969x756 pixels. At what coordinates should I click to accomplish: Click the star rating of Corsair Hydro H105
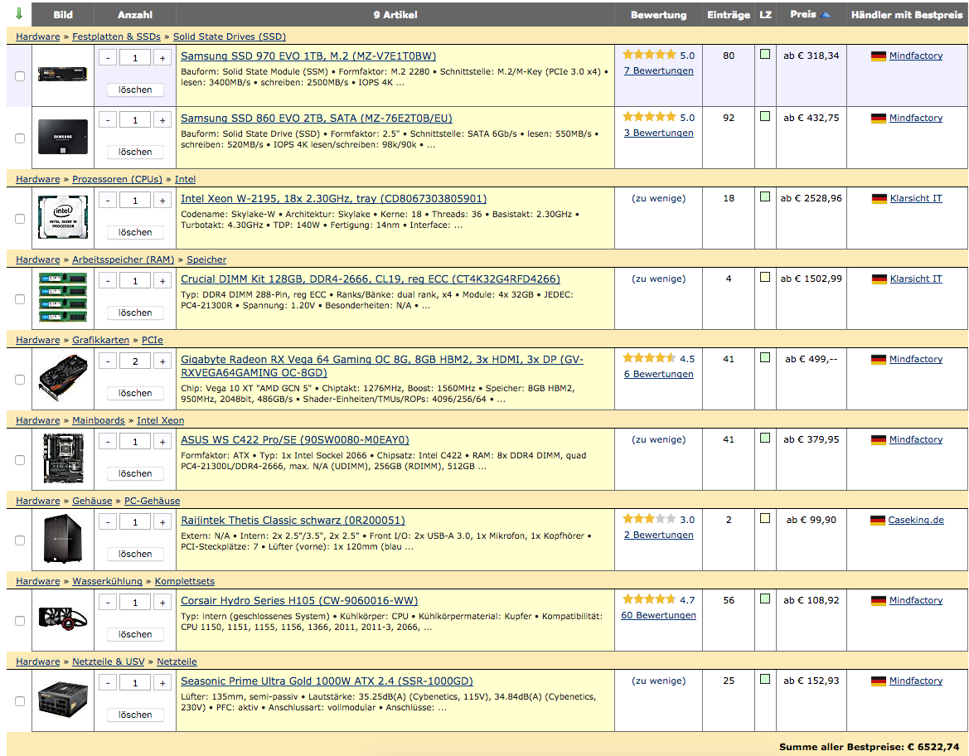point(649,599)
